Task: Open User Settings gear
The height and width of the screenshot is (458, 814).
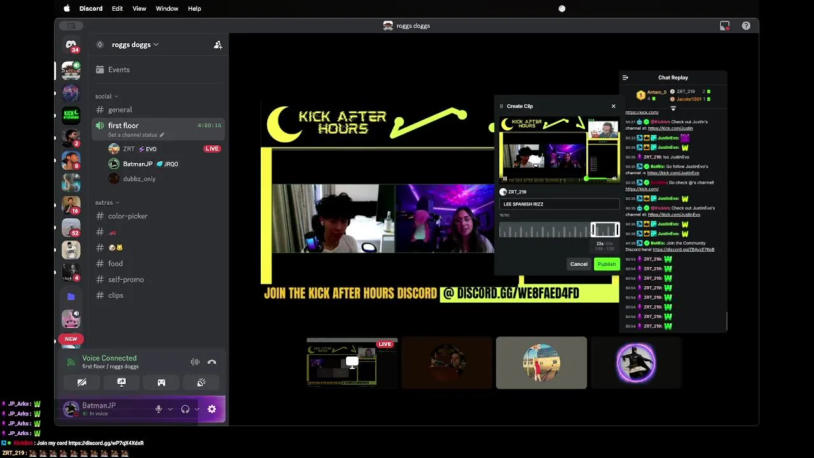Action: pos(212,409)
